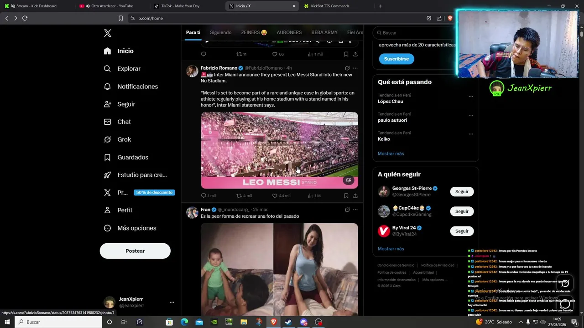The image size is (584, 328).
Task: Open Fran's profile avatar
Action: click(x=192, y=213)
